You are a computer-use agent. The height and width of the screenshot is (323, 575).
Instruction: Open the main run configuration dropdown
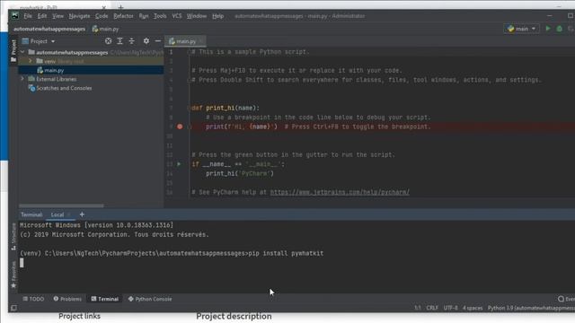521,29
